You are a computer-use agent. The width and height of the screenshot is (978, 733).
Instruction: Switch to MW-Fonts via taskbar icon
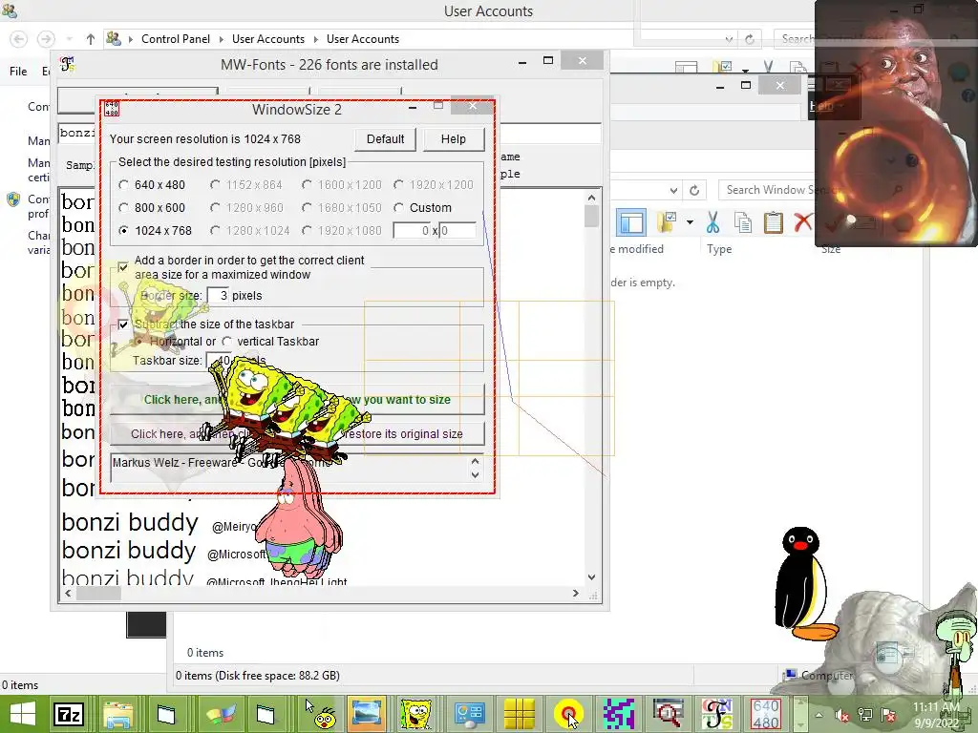[x=716, y=714]
